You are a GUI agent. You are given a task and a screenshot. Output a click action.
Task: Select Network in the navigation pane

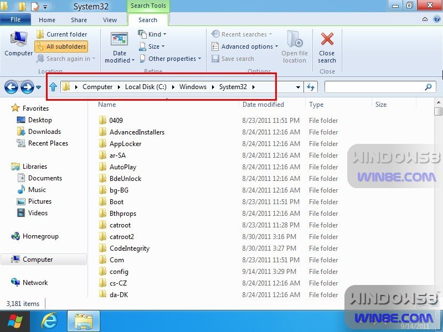click(29, 283)
